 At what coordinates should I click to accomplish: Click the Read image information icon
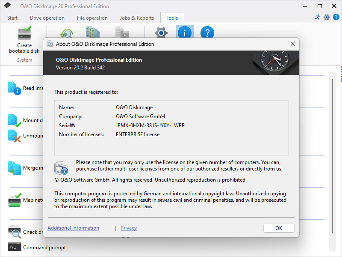click(x=15, y=88)
